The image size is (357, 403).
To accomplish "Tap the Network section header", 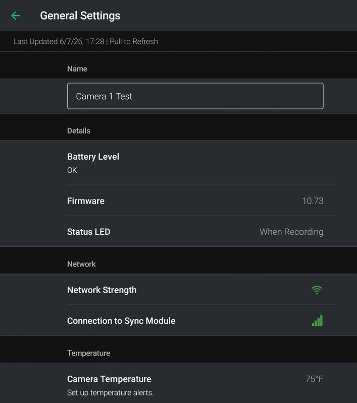I will (81, 264).
